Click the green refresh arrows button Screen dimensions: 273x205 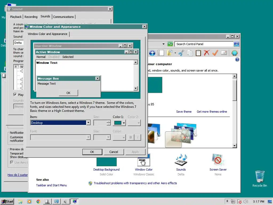click(170, 44)
